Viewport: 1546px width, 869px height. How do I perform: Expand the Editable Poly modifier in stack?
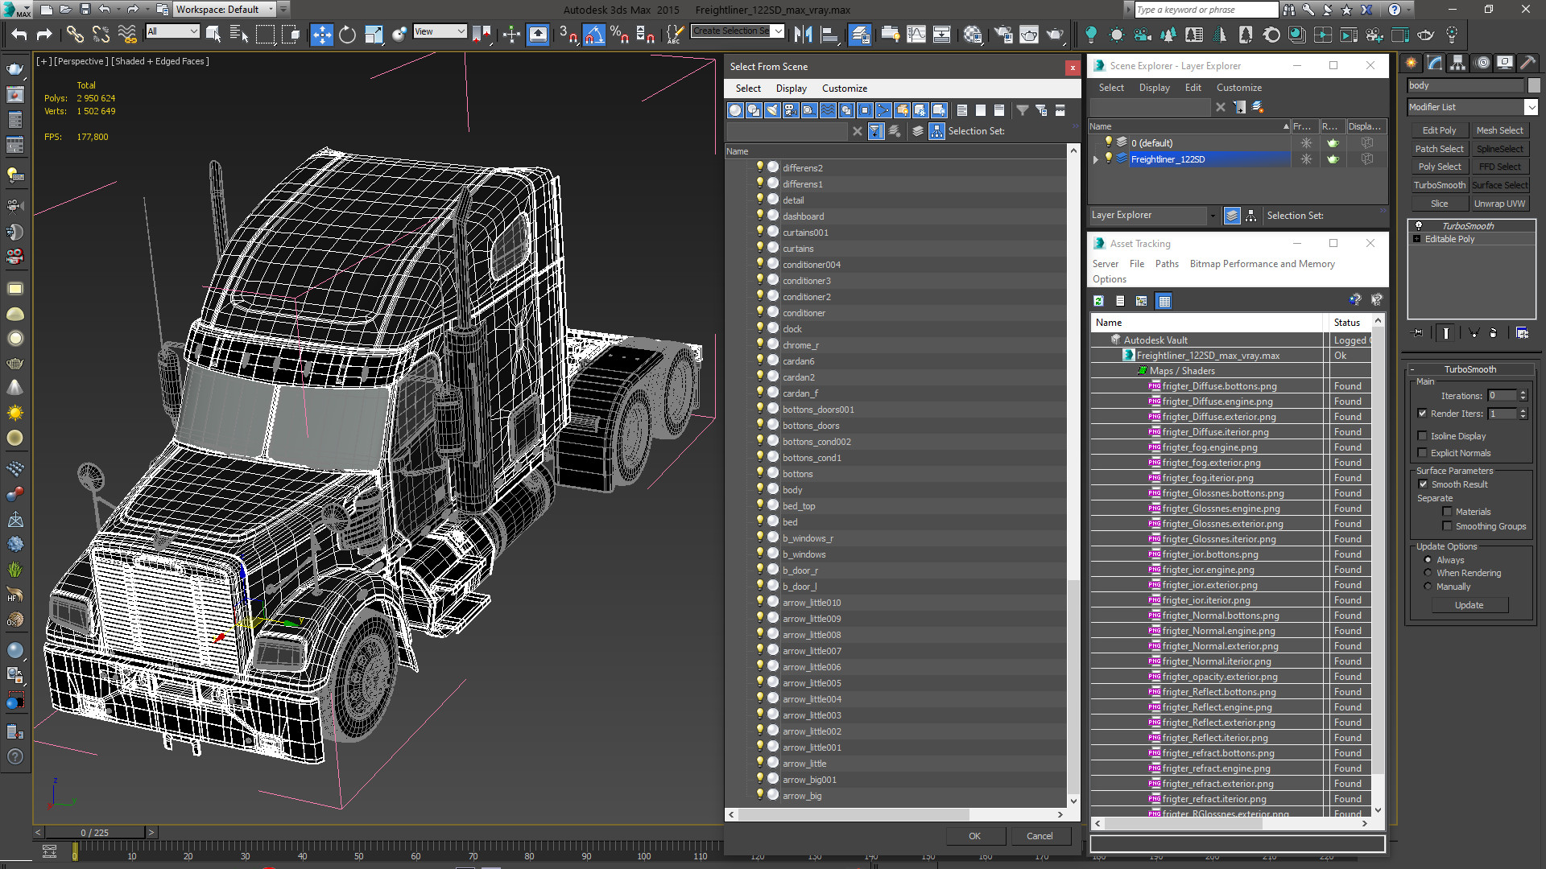click(x=1417, y=240)
